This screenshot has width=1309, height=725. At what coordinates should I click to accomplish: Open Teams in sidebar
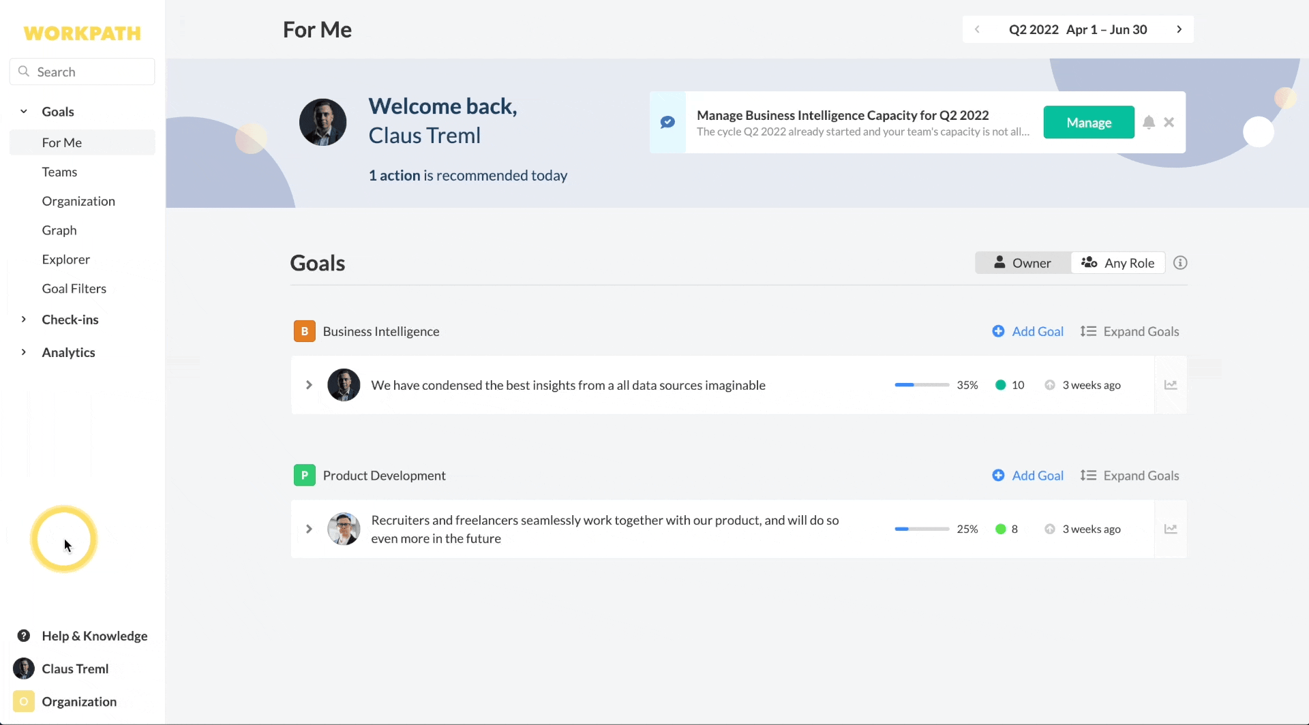(59, 172)
